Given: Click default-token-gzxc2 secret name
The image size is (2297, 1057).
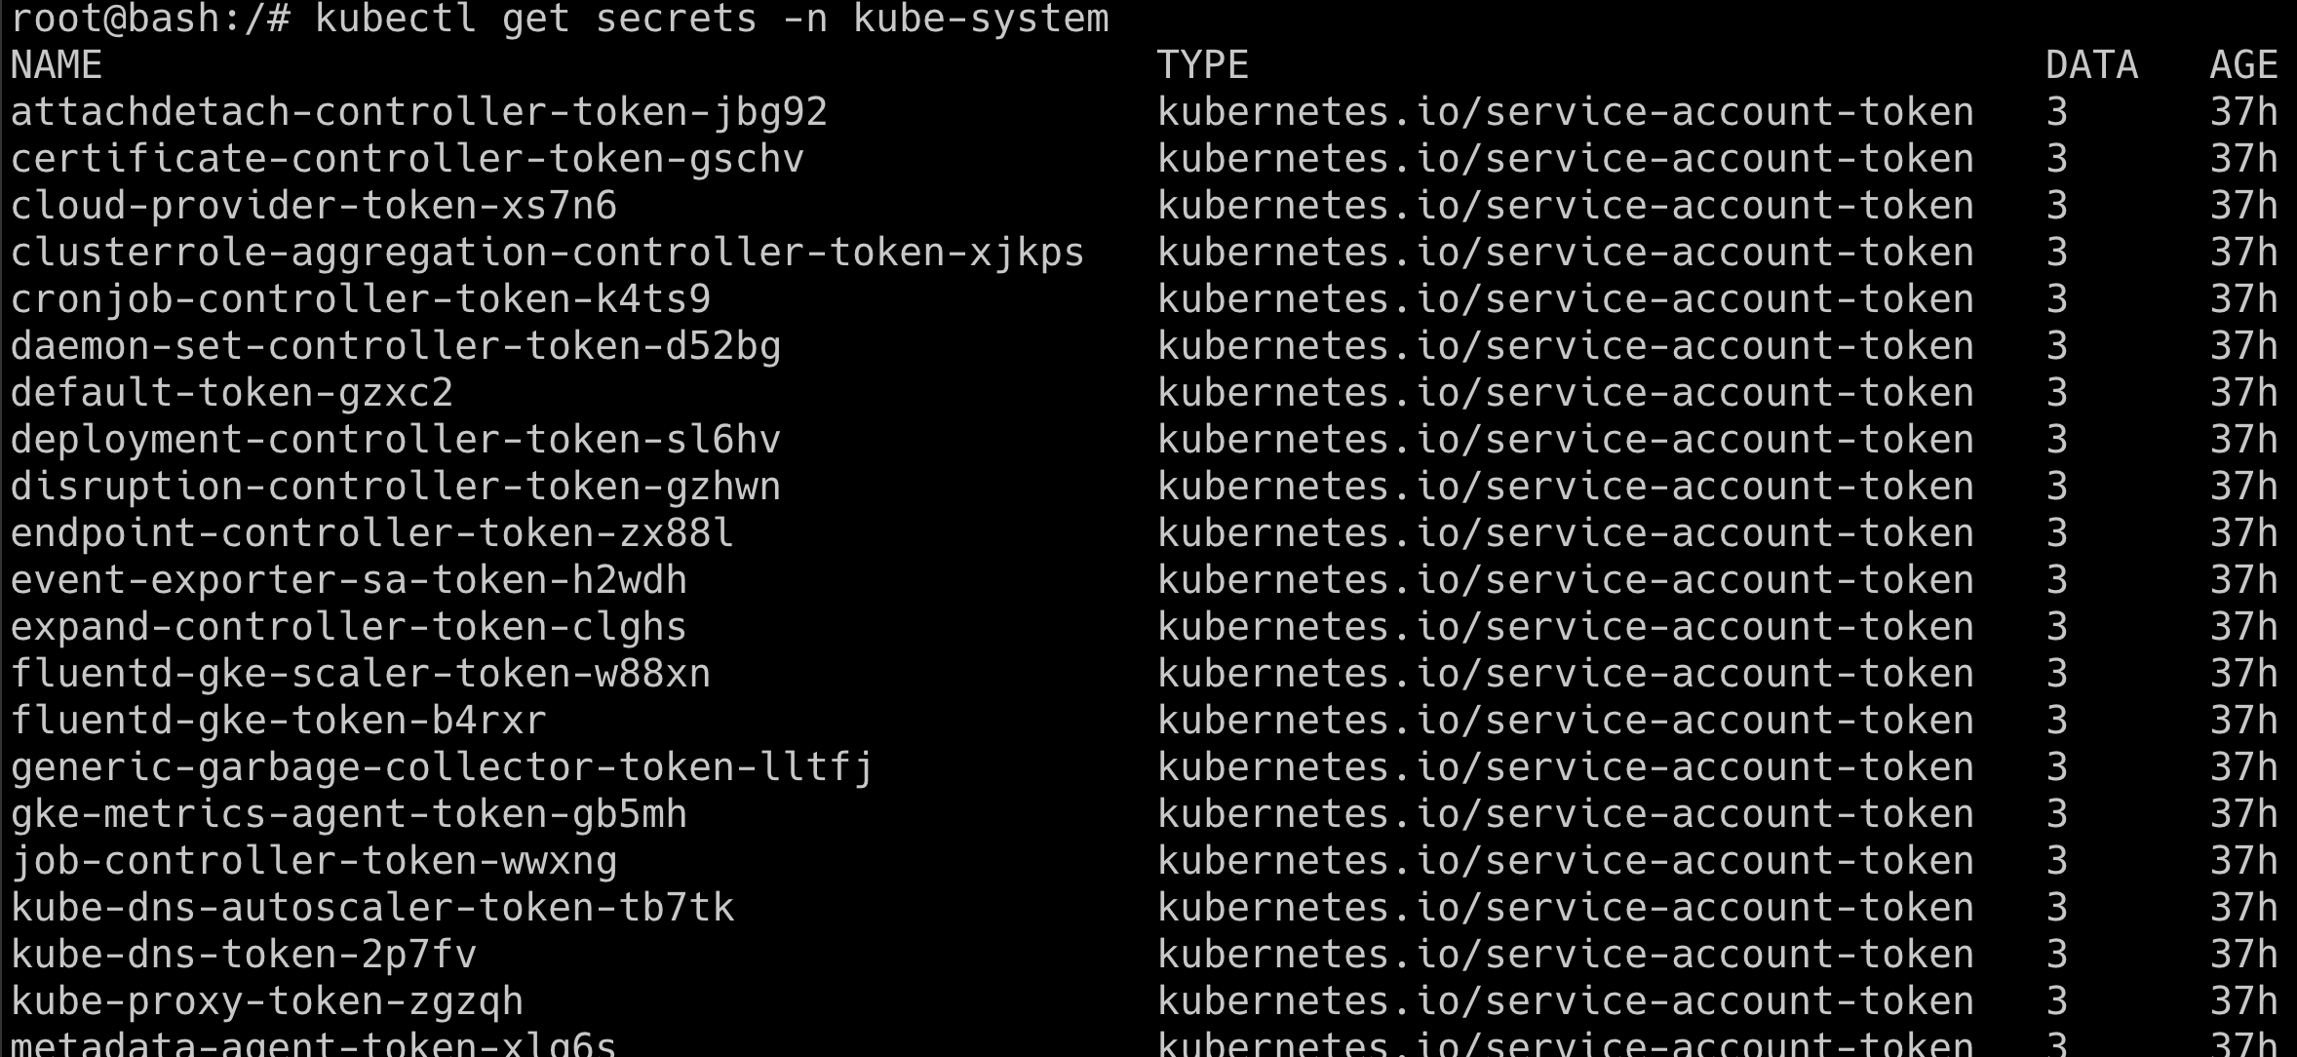Looking at the screenshot, I should [232, 394].
